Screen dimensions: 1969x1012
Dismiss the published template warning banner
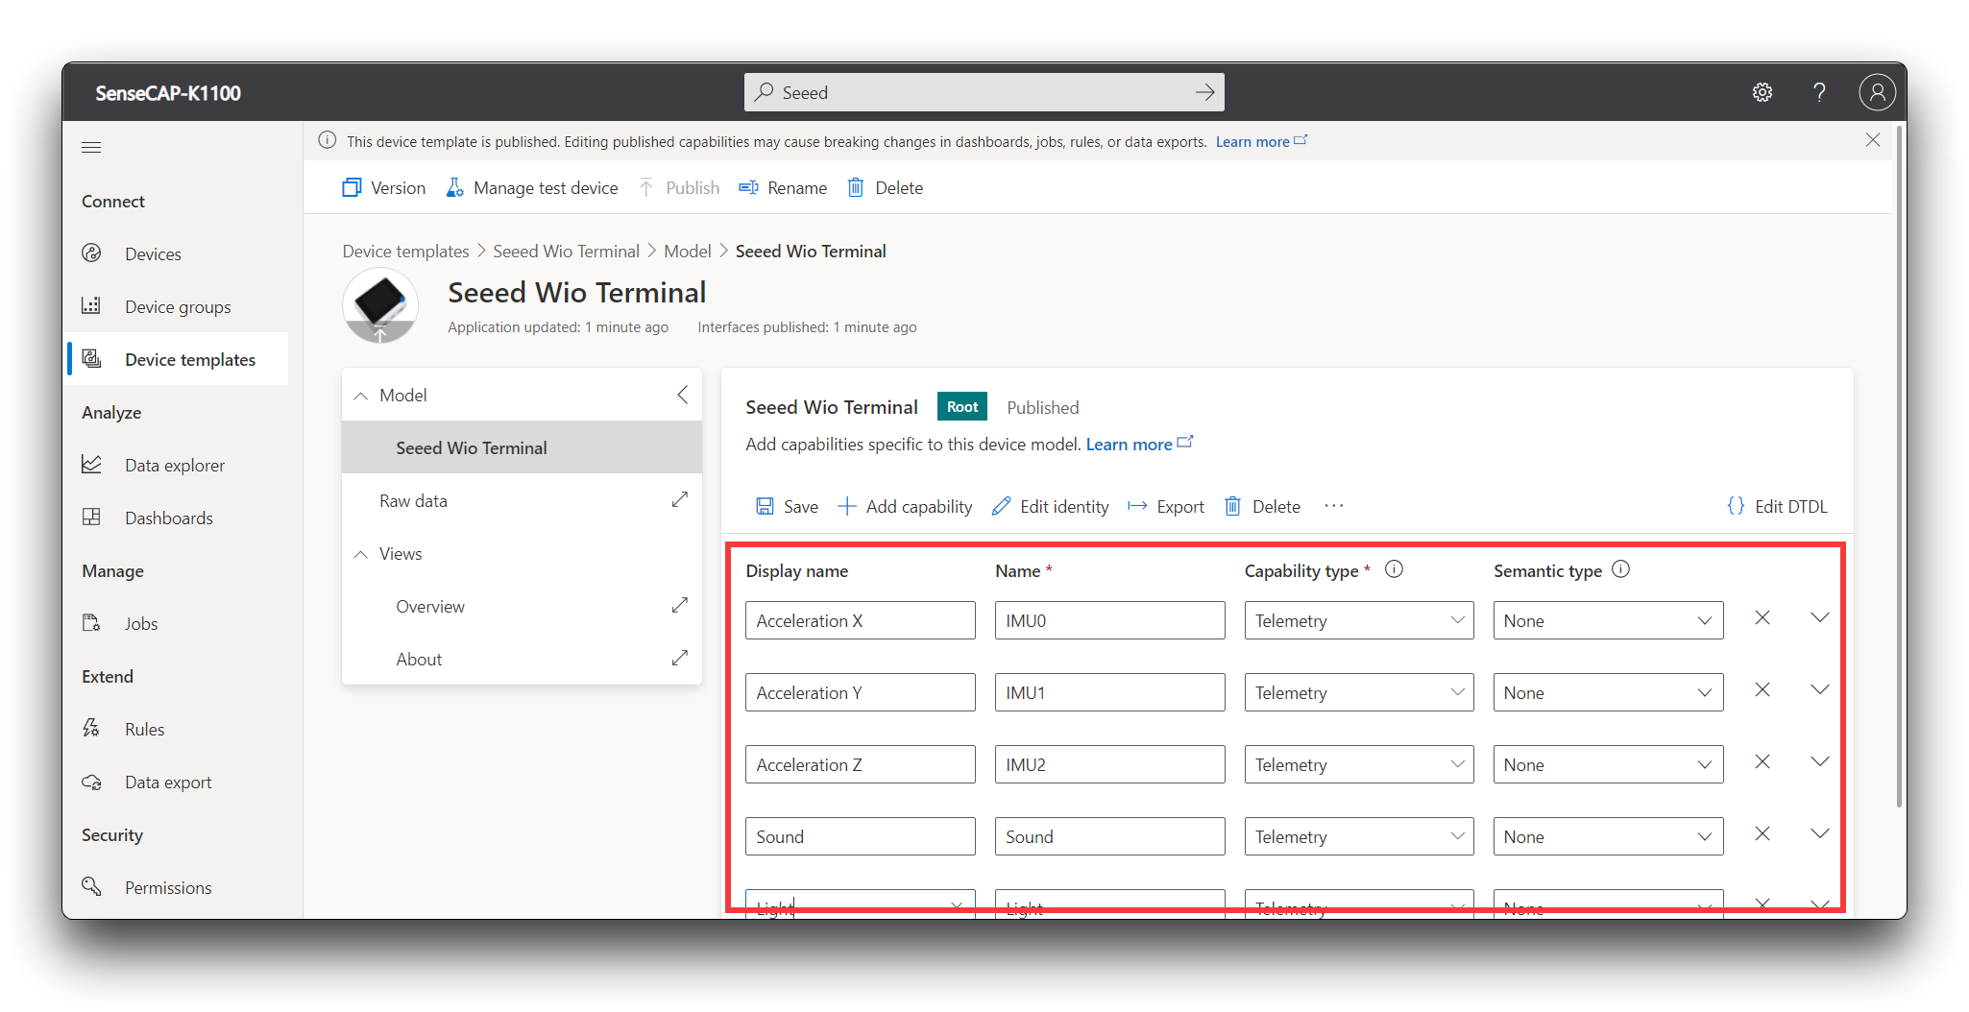pos(1872,140)
